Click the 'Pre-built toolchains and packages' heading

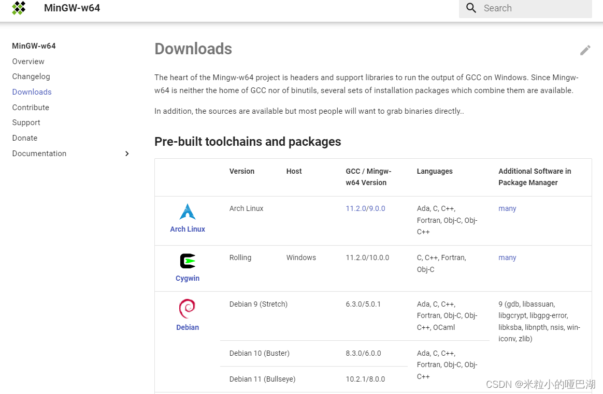coord(248,142)
